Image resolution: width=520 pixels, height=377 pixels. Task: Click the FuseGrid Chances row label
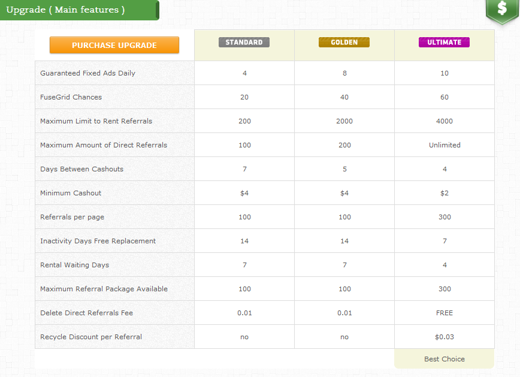71,97
